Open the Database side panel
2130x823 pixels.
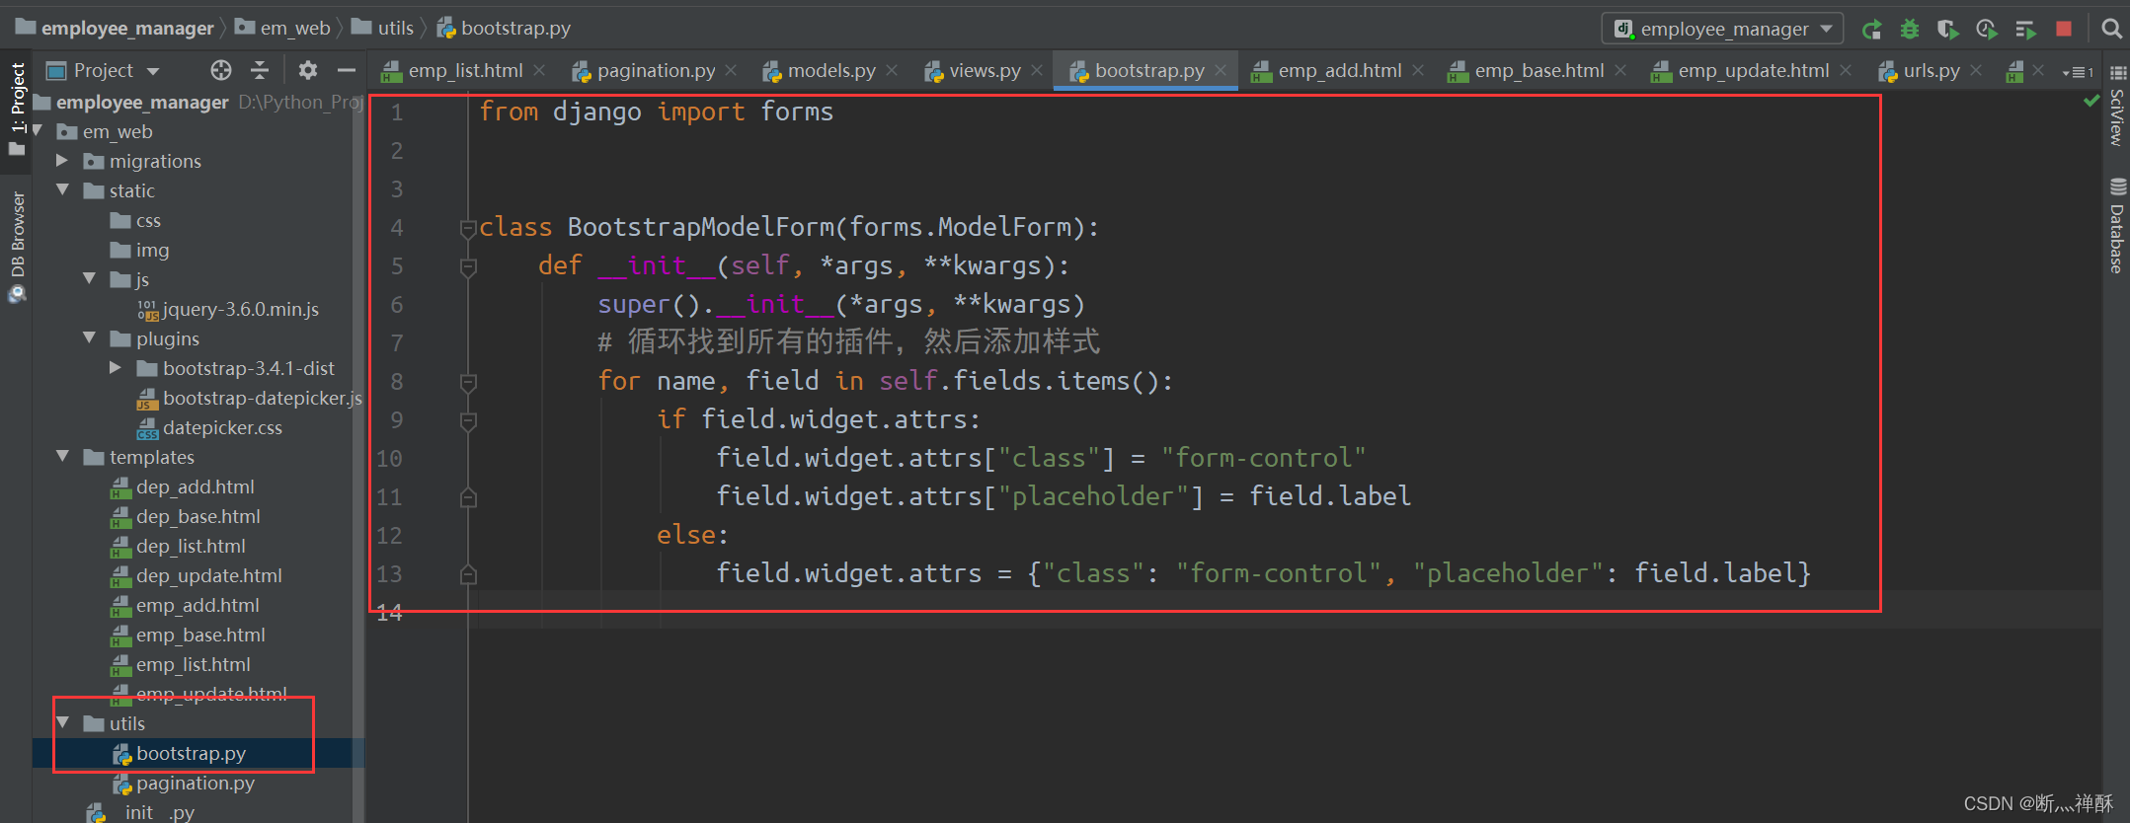(2116, 227)
